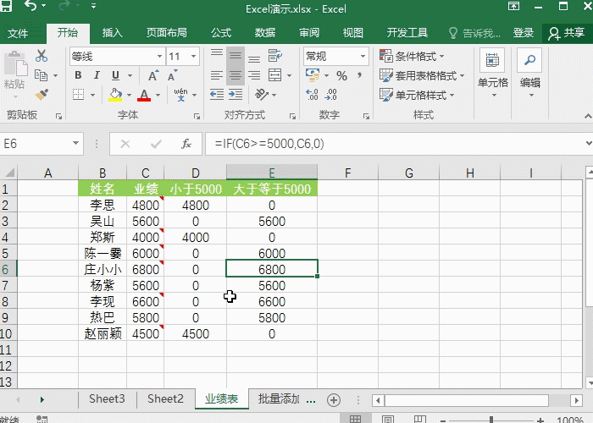This screenshot has width=593, height=423.
Task: Click Select All corner triangle
Action: click(x=9, y=173)
